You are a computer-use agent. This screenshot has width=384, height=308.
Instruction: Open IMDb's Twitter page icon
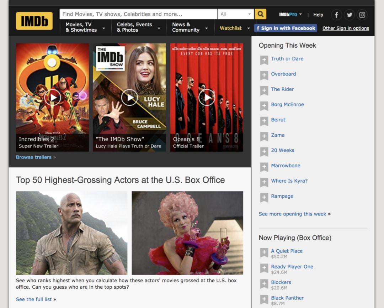click(350, 15)
